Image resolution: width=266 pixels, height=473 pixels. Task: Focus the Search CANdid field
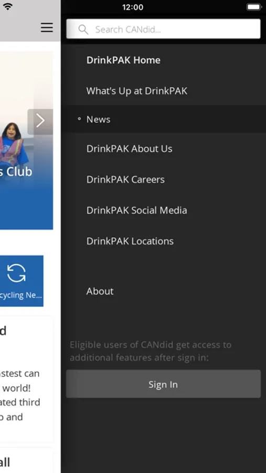click(163, 29)
